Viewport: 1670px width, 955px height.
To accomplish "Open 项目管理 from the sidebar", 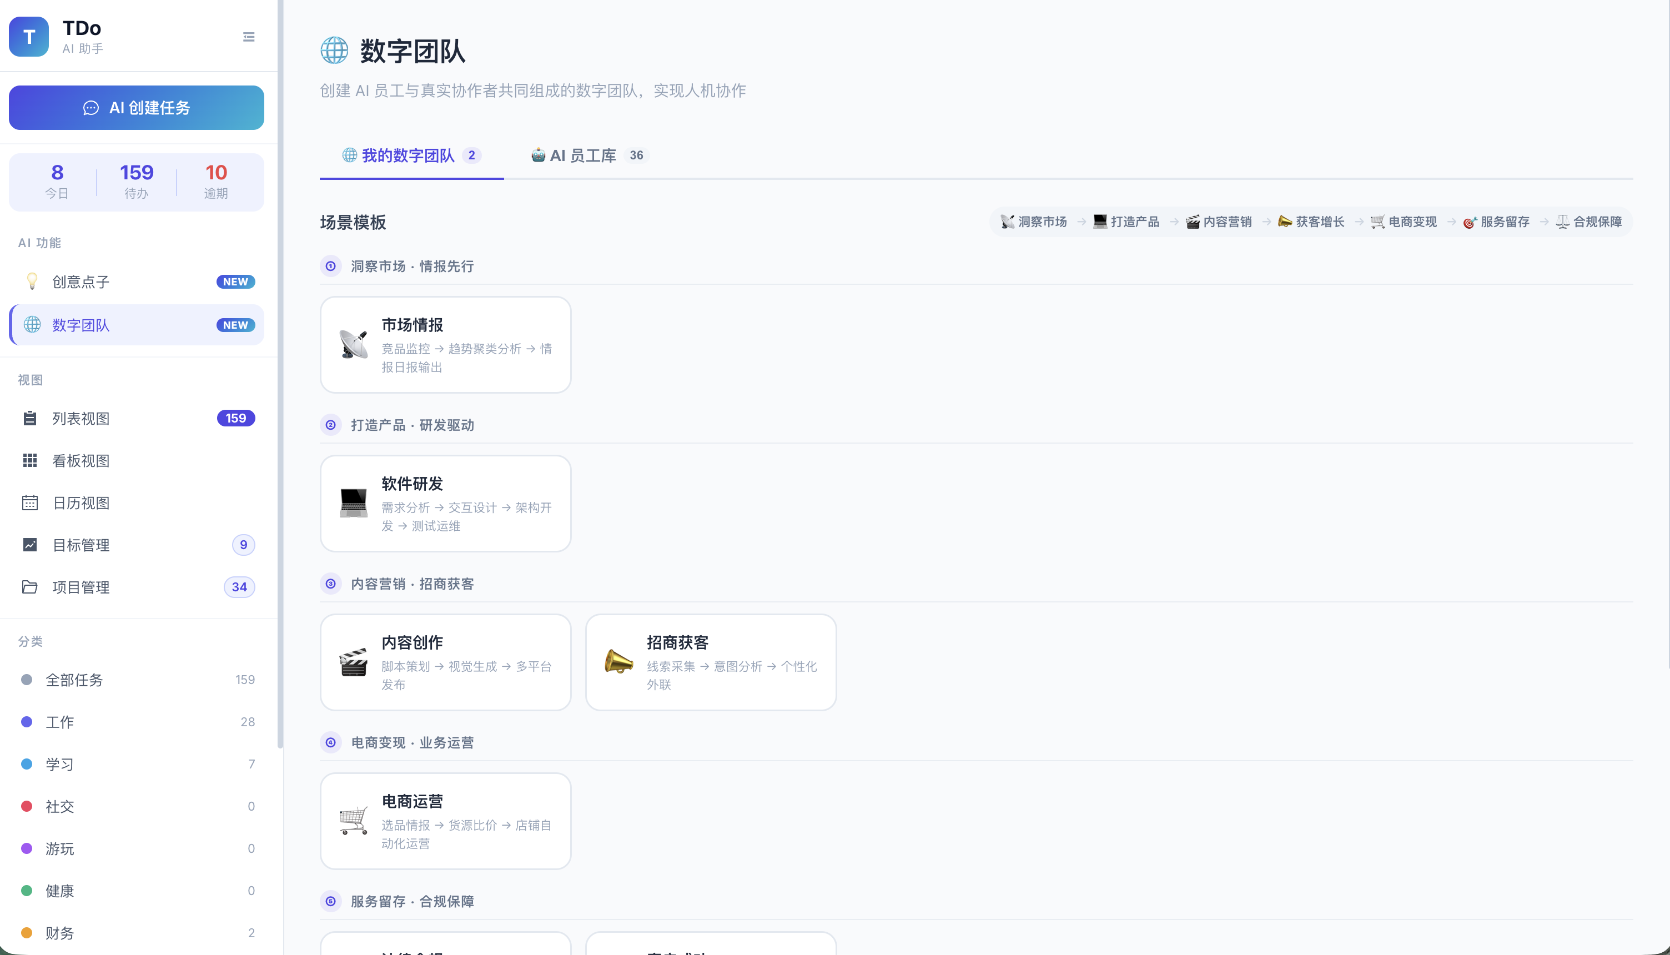I will click(x=137, y=586).
